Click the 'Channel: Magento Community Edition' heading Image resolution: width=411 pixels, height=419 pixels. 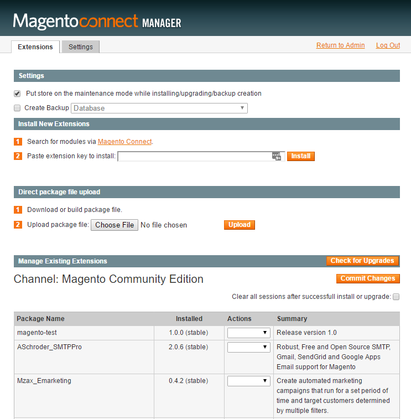[108, 280]
